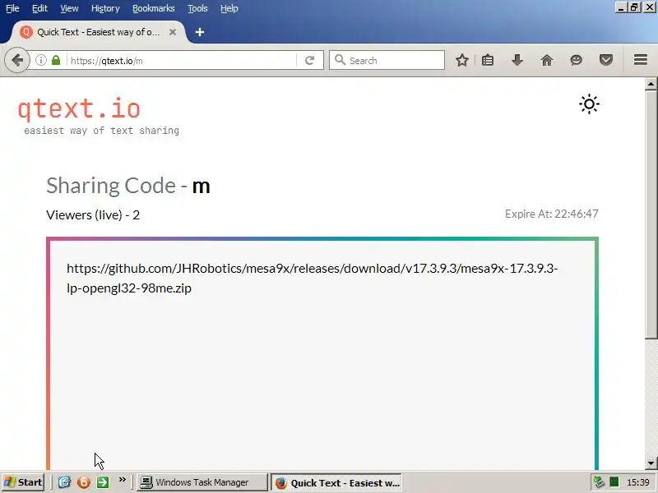The width and height of the screenshot is (658, 493).
Task: Open the Edit menu
Action: click(39, 8)
